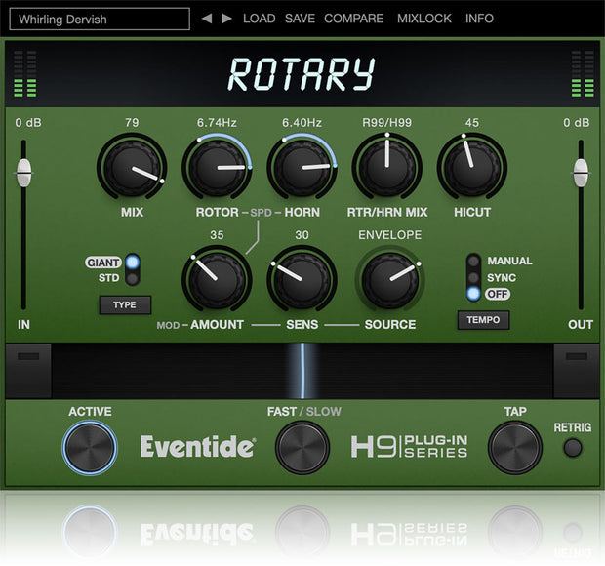Click the output level meter

(583, 73)
